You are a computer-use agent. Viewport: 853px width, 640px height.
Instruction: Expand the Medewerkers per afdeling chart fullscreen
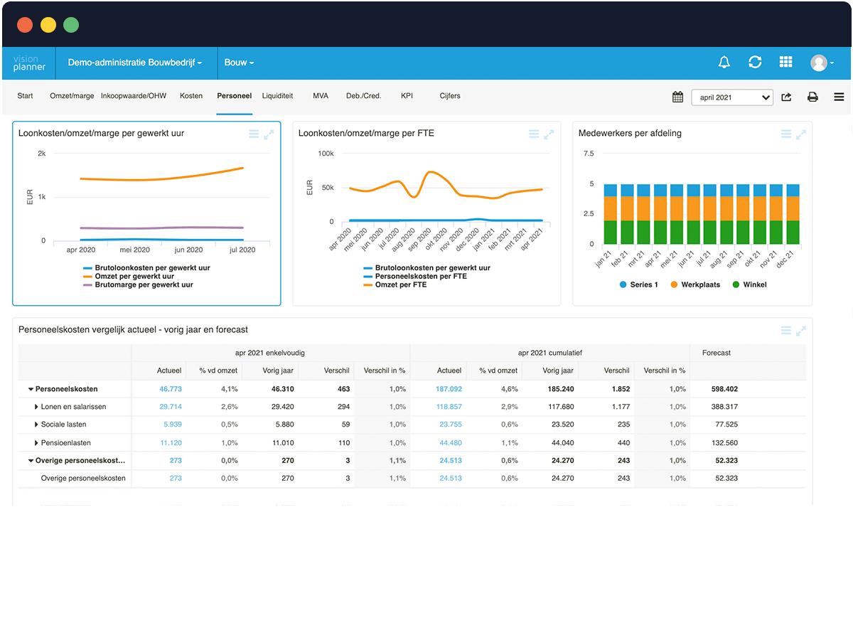[800, 134]
